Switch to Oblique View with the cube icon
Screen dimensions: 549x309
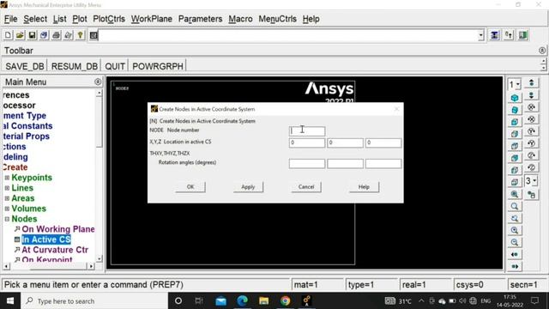pos(515,110)
